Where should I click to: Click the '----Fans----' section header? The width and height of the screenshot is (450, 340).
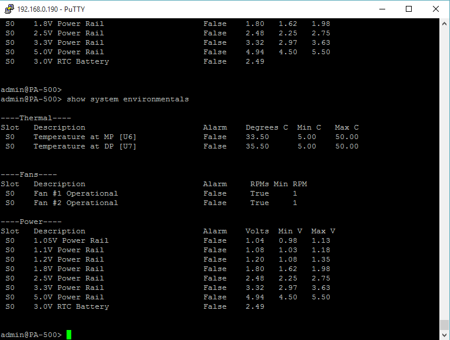point(29,174)
